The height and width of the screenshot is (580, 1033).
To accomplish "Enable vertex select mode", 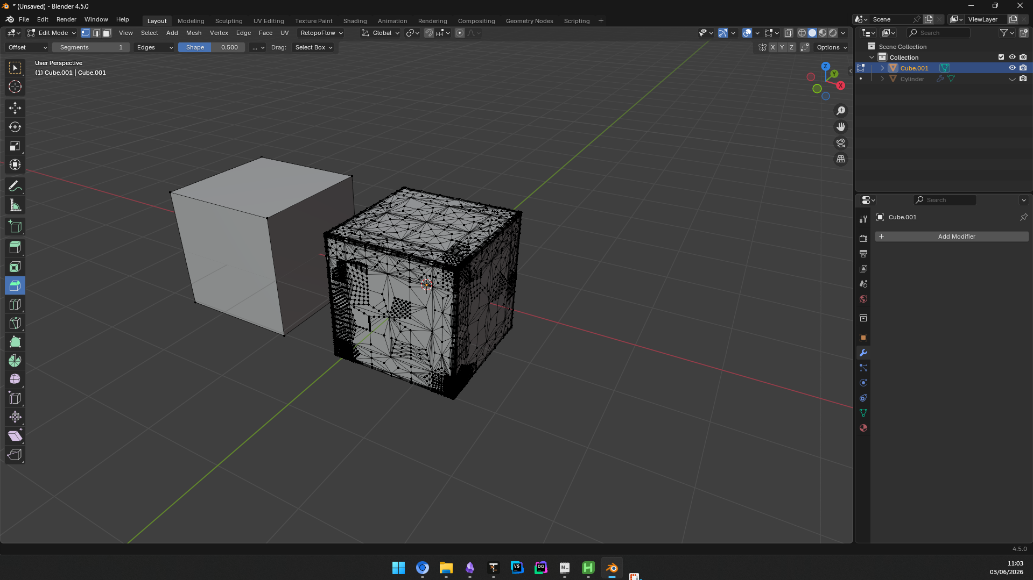I will pyautogui.click(x=86, y=33).
